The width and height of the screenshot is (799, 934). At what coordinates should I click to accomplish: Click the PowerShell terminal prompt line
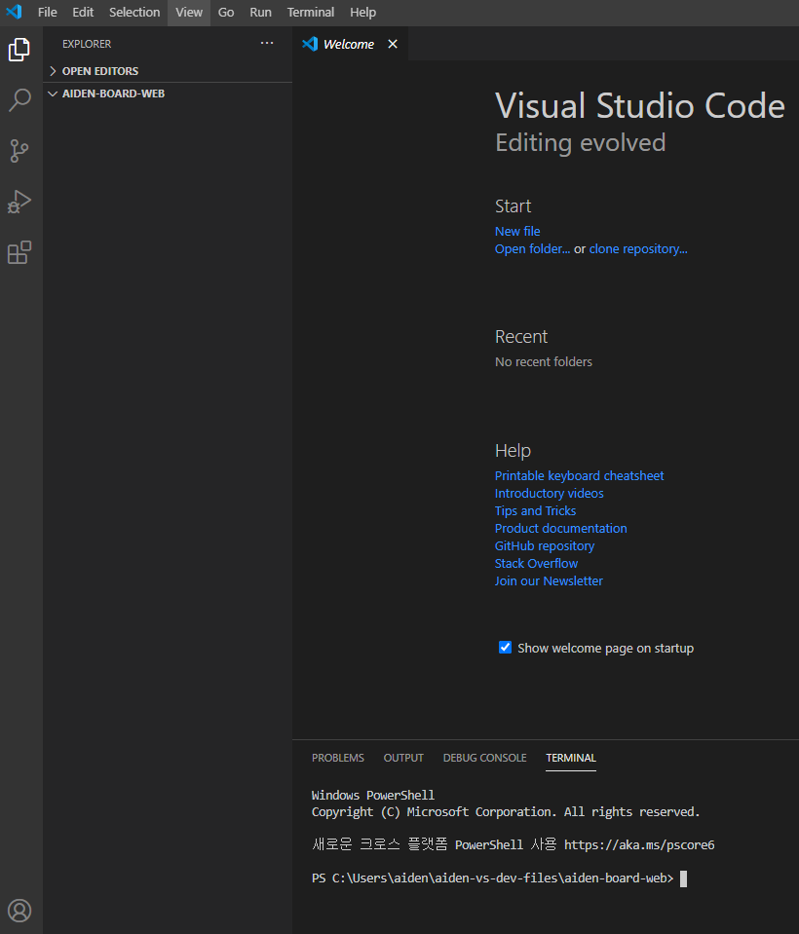coord(499,878)
